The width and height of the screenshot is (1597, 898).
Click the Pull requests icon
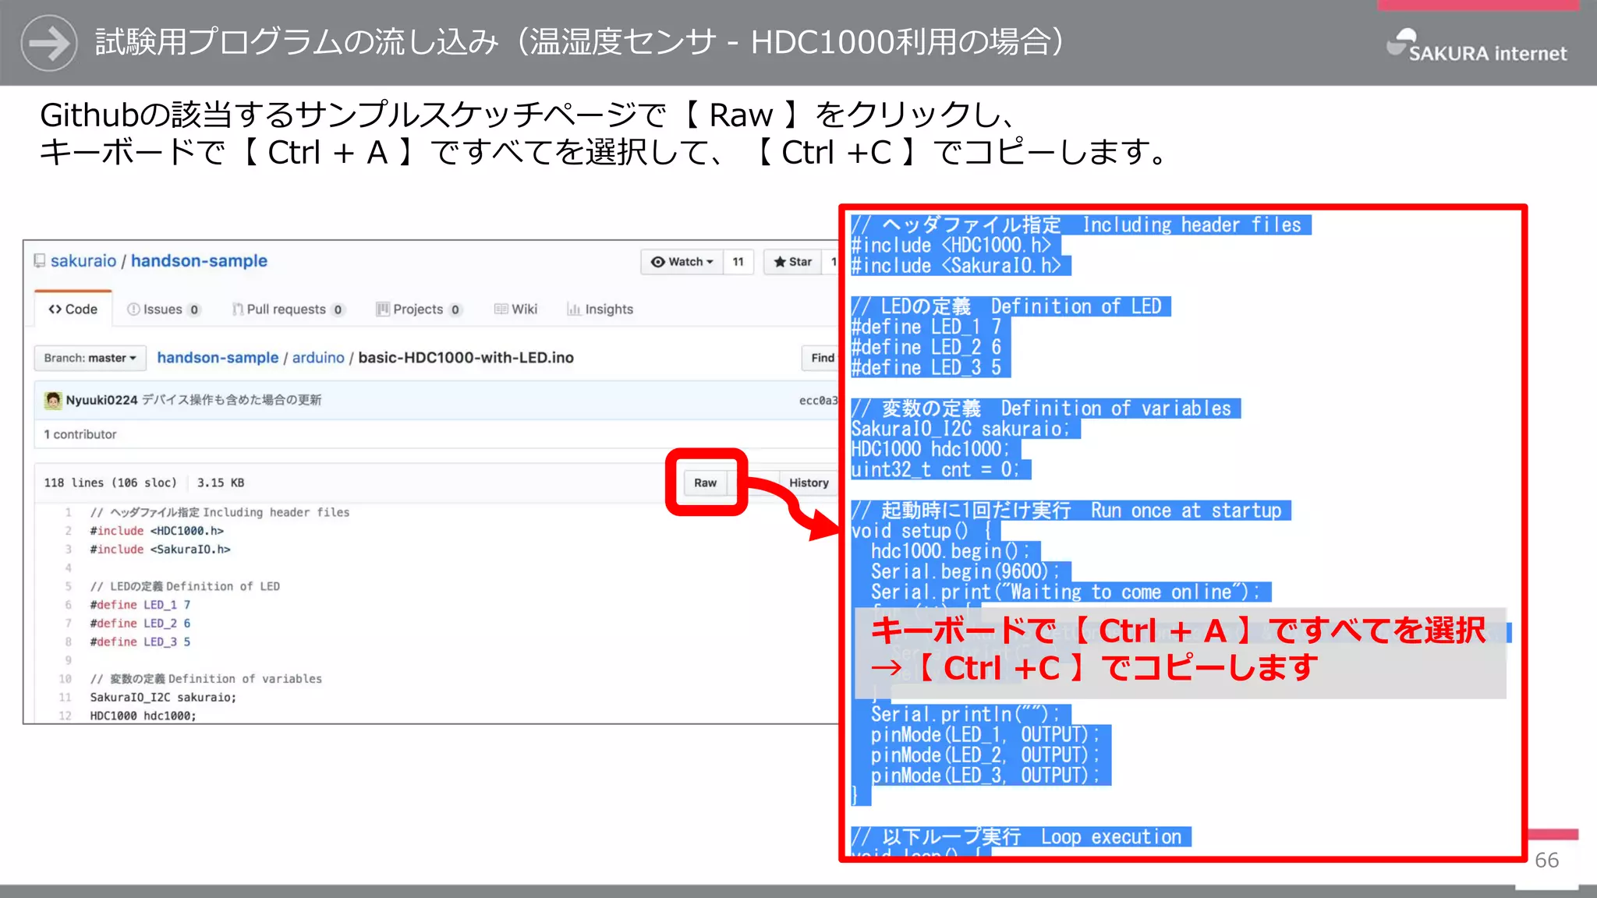238,309
